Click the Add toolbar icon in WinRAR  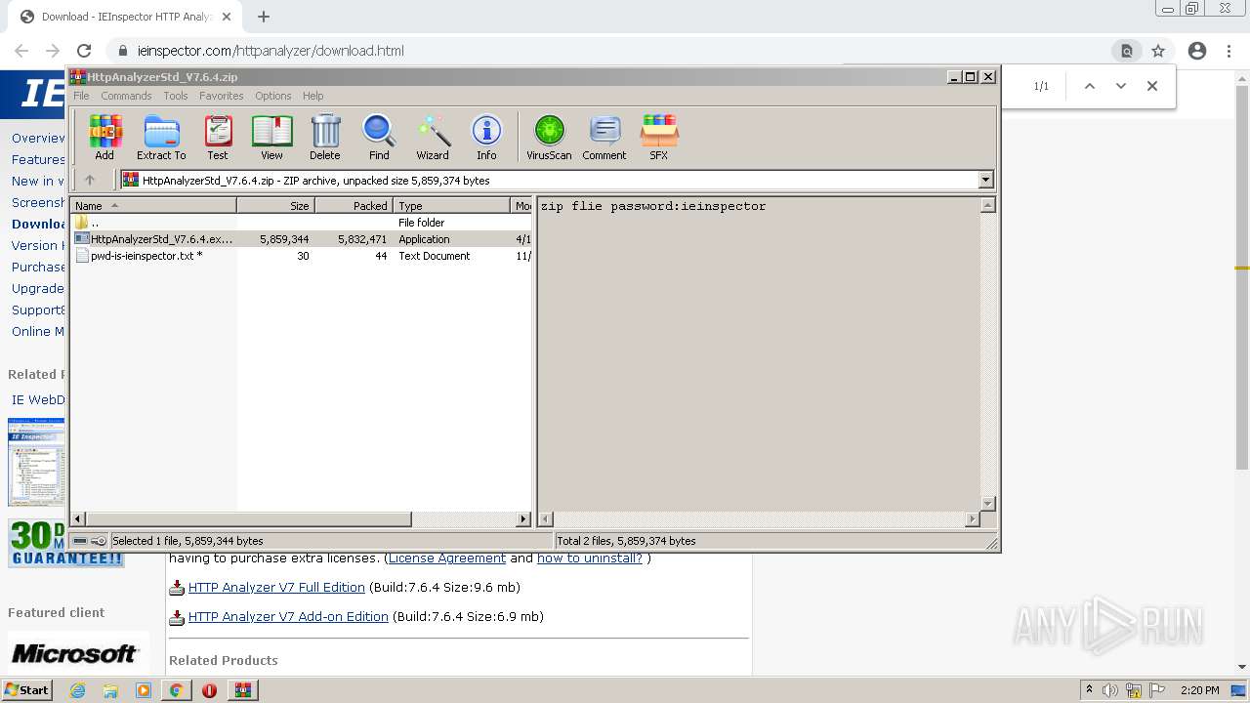pos(104,138)
